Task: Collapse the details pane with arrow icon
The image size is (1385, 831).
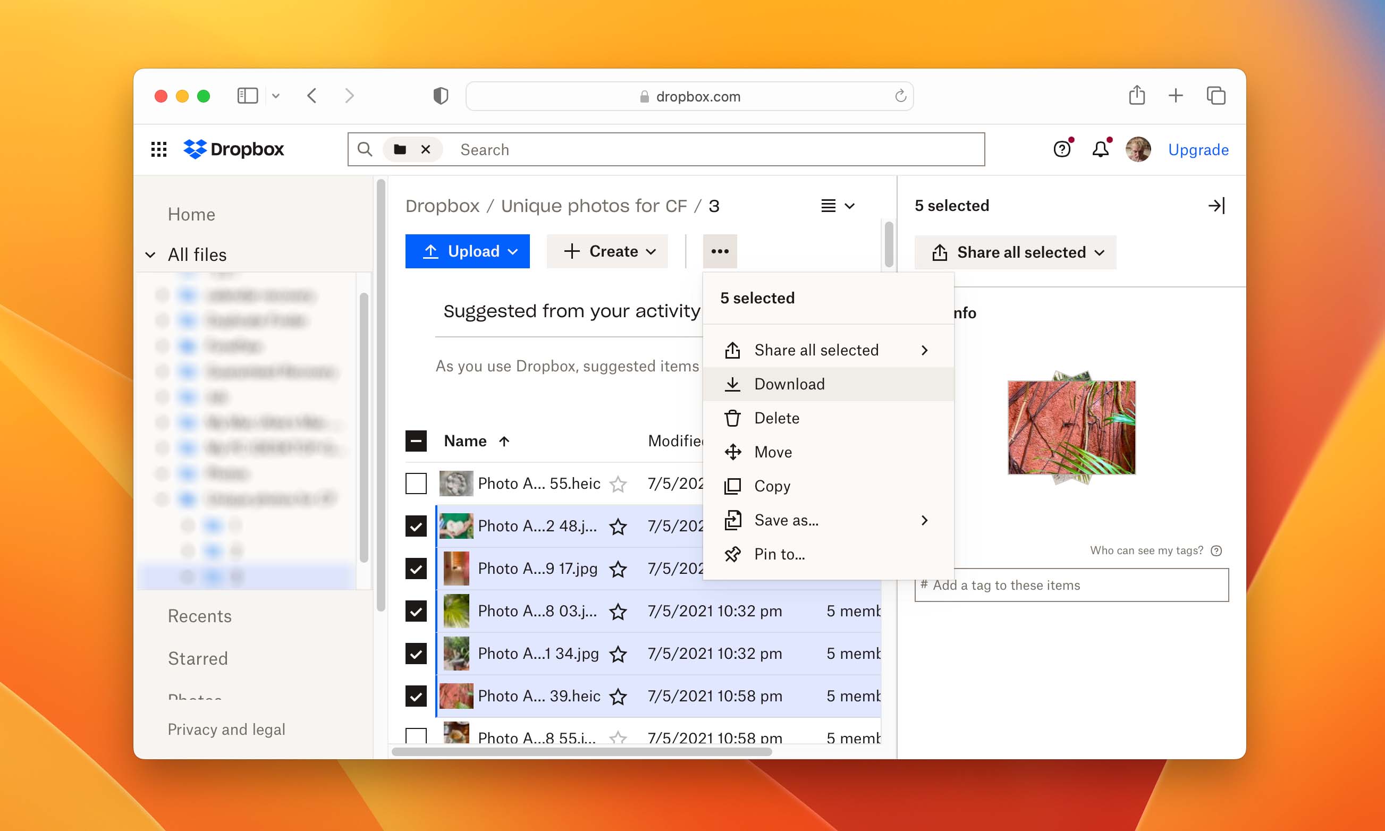Action: [x=1217, y=206]
